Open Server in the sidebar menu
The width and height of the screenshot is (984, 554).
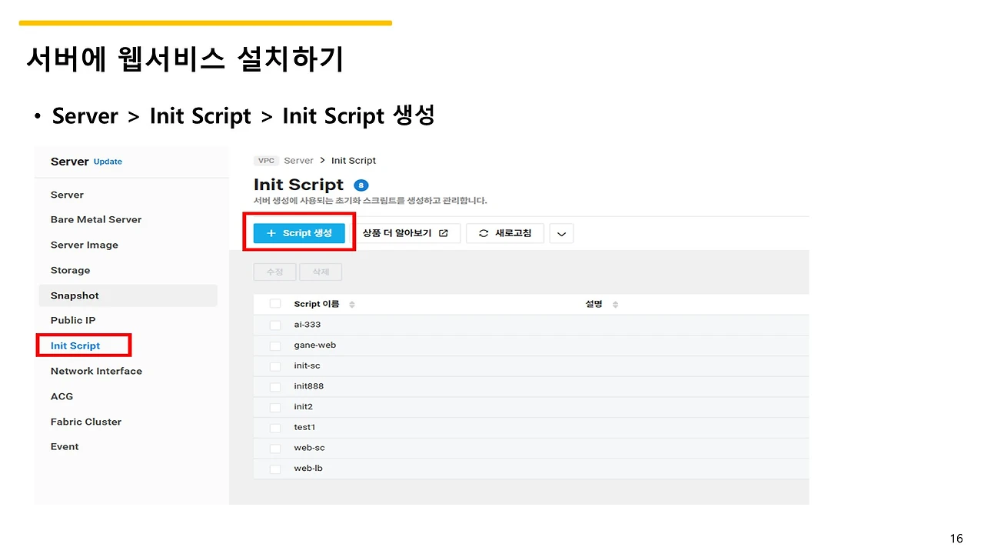[67, 195]
